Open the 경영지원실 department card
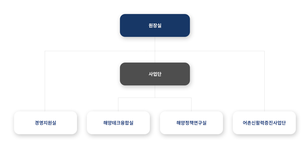The height and width of the screenshot is (162, 307). pos(46,123)
